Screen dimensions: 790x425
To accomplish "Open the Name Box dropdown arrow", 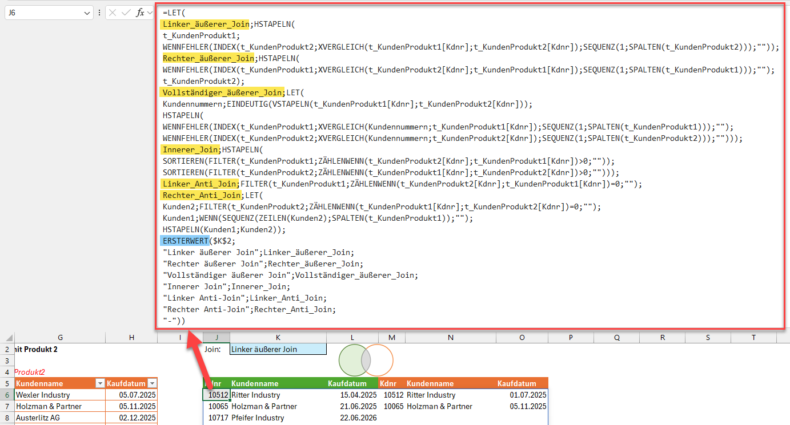I will tap(87, 13).
